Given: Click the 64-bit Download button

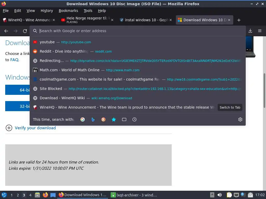Looking at the screenshot, I should [17, 90].
